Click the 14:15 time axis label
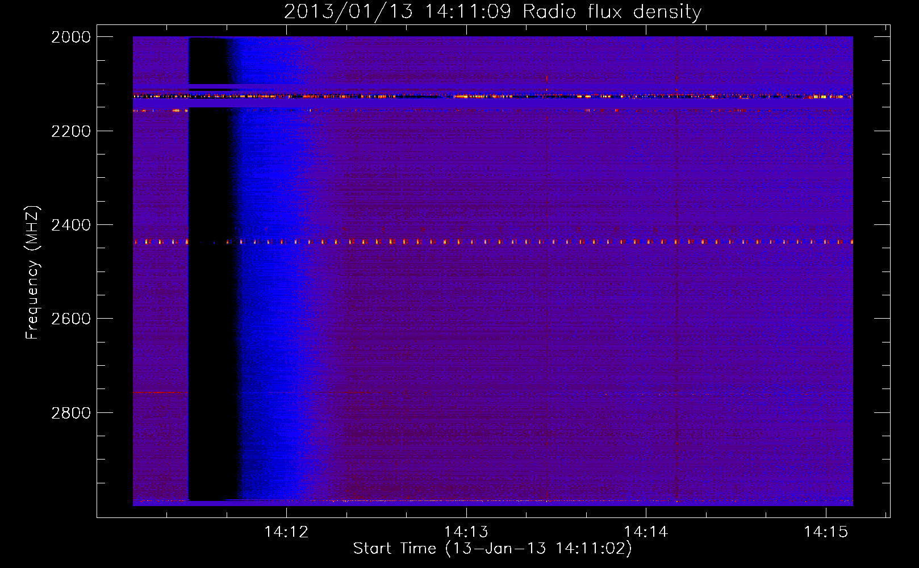Viewport: 919px width, 568px height. 826,532
